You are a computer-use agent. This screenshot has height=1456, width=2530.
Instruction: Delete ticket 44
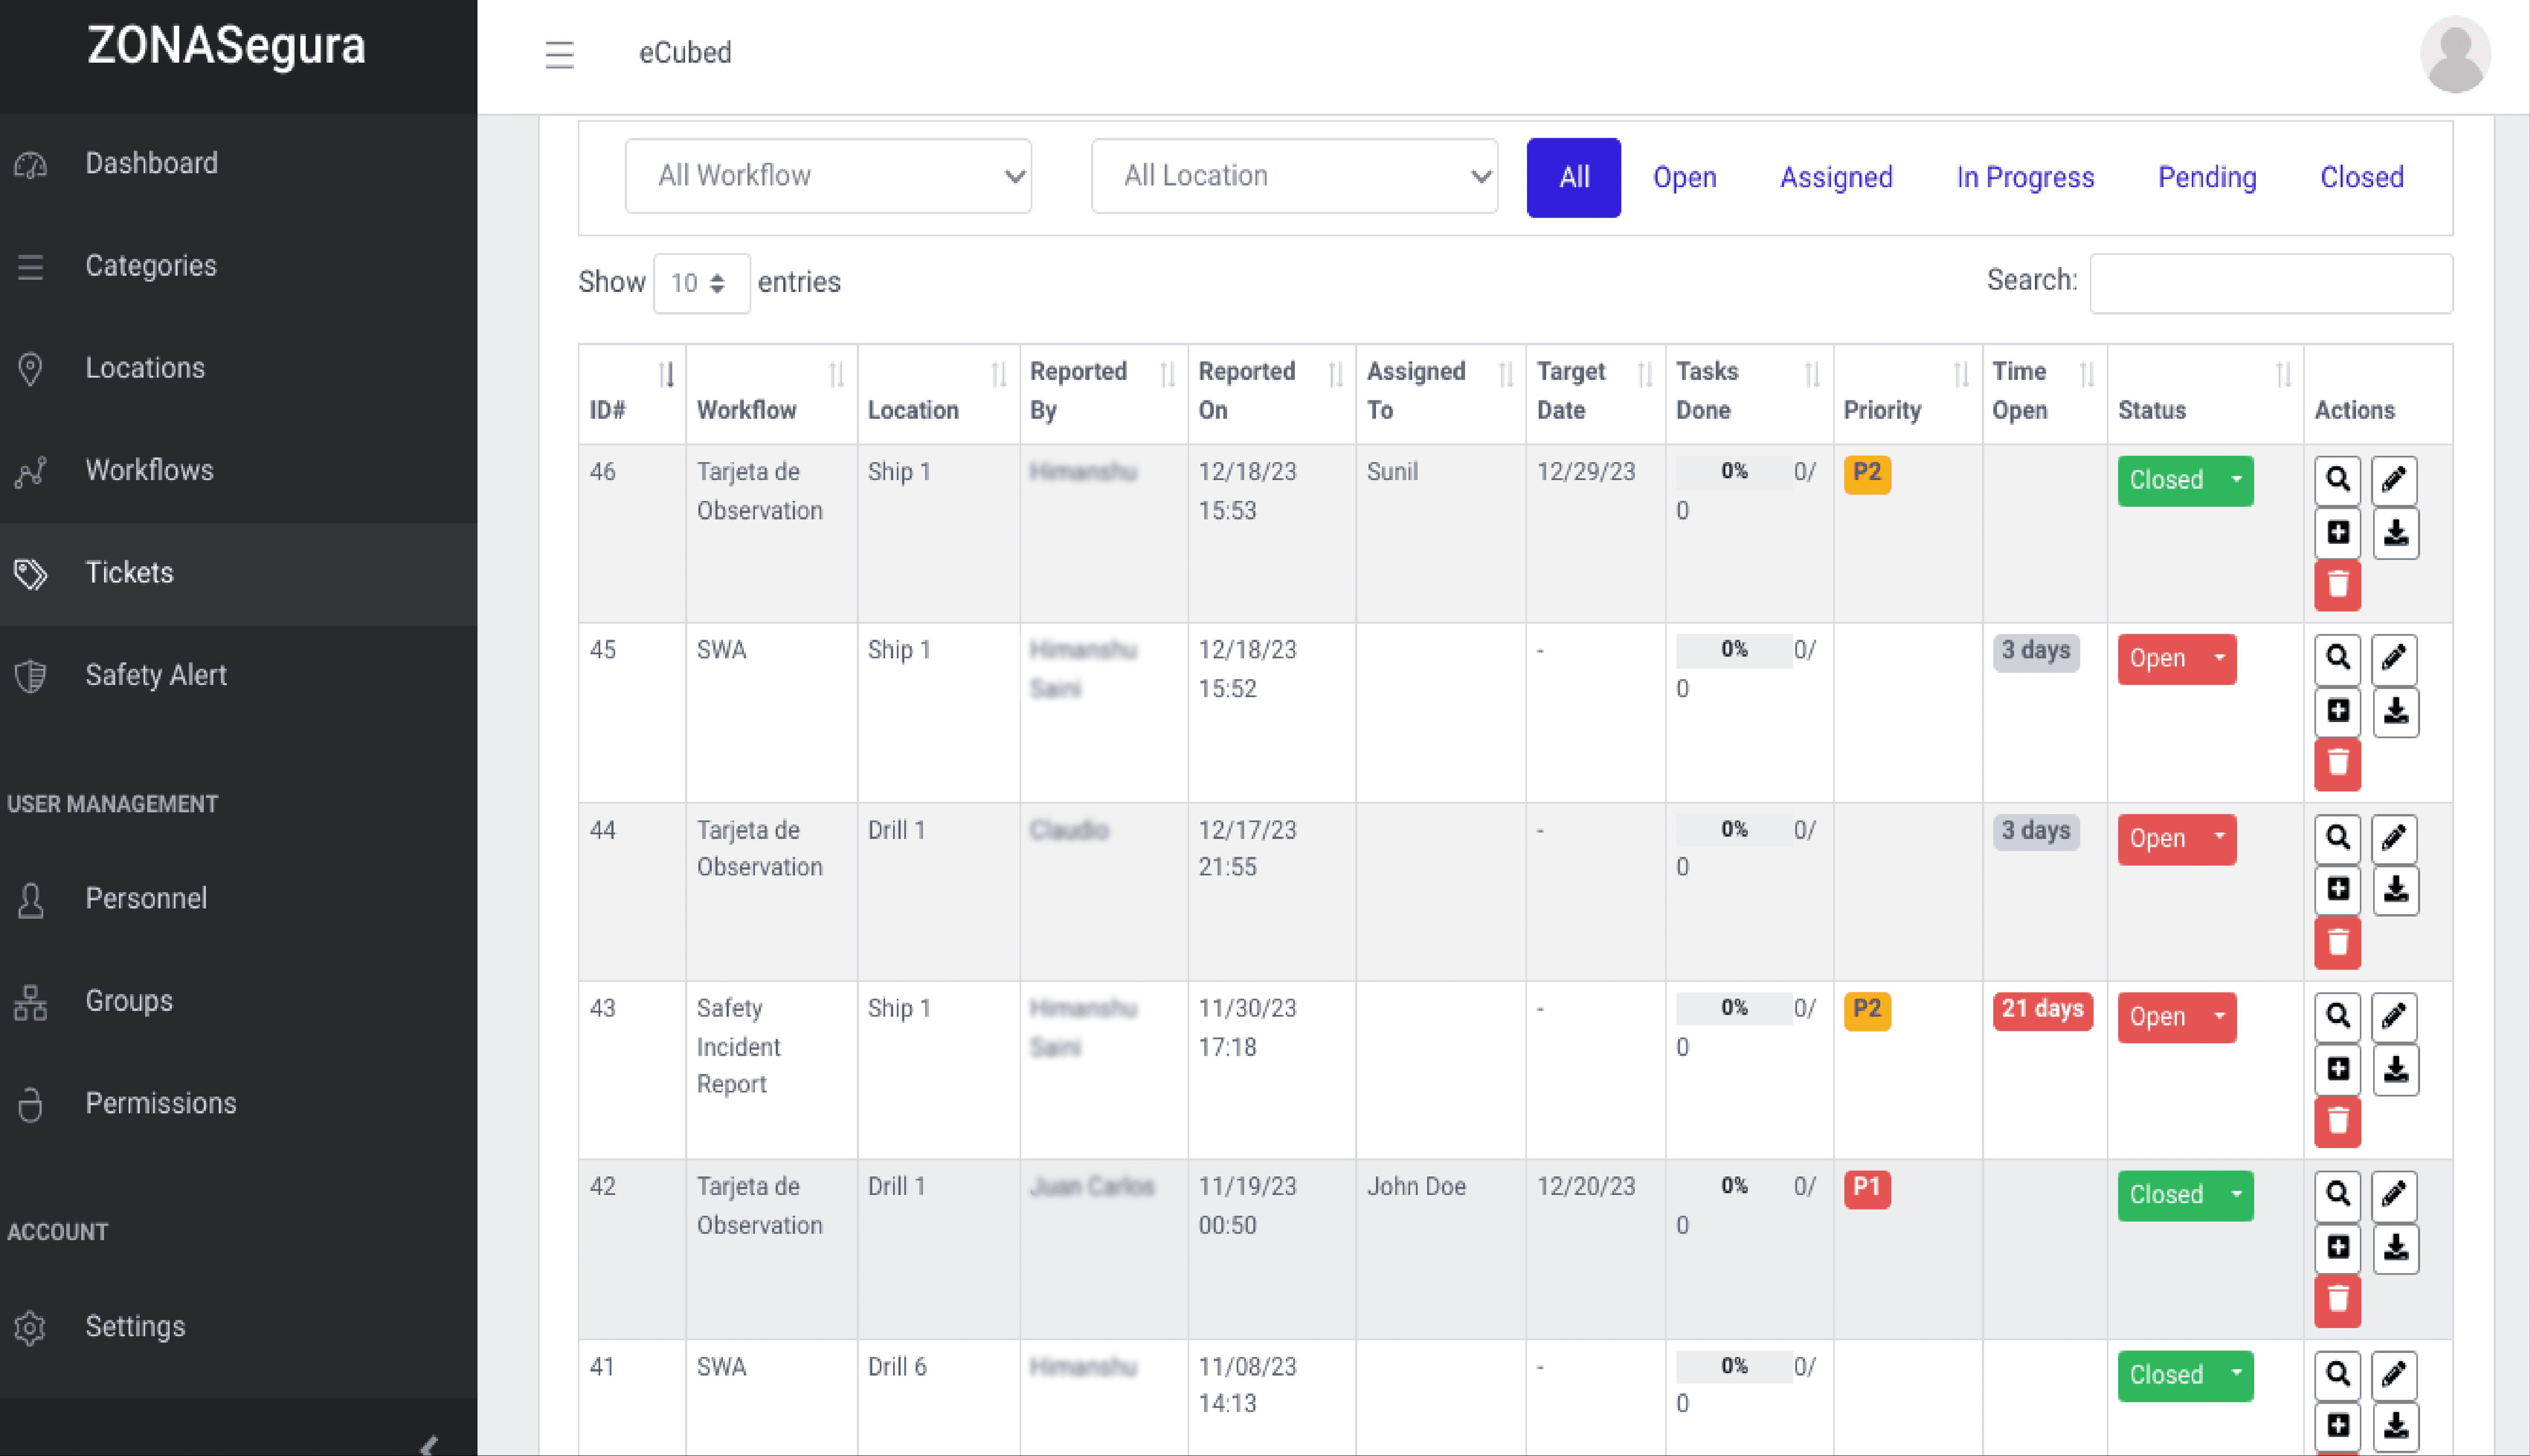(x=2337, y=943)
